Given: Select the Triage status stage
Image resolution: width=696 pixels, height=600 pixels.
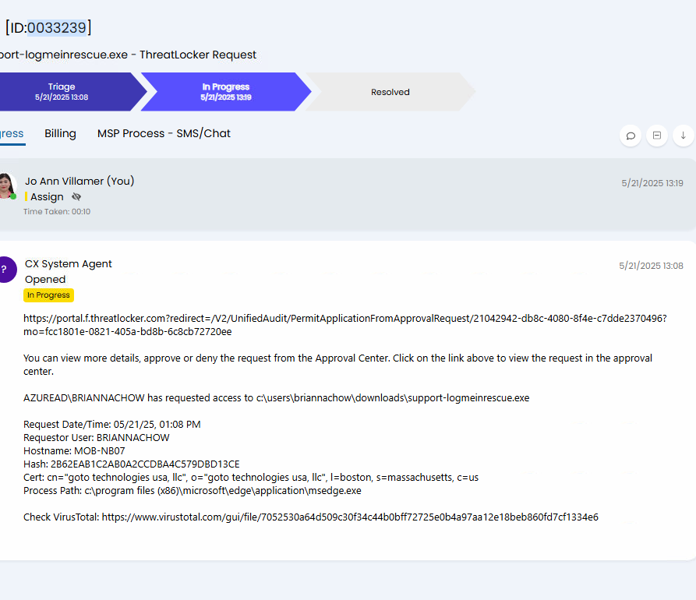Looking at the screenshot, I should [66, 92].
